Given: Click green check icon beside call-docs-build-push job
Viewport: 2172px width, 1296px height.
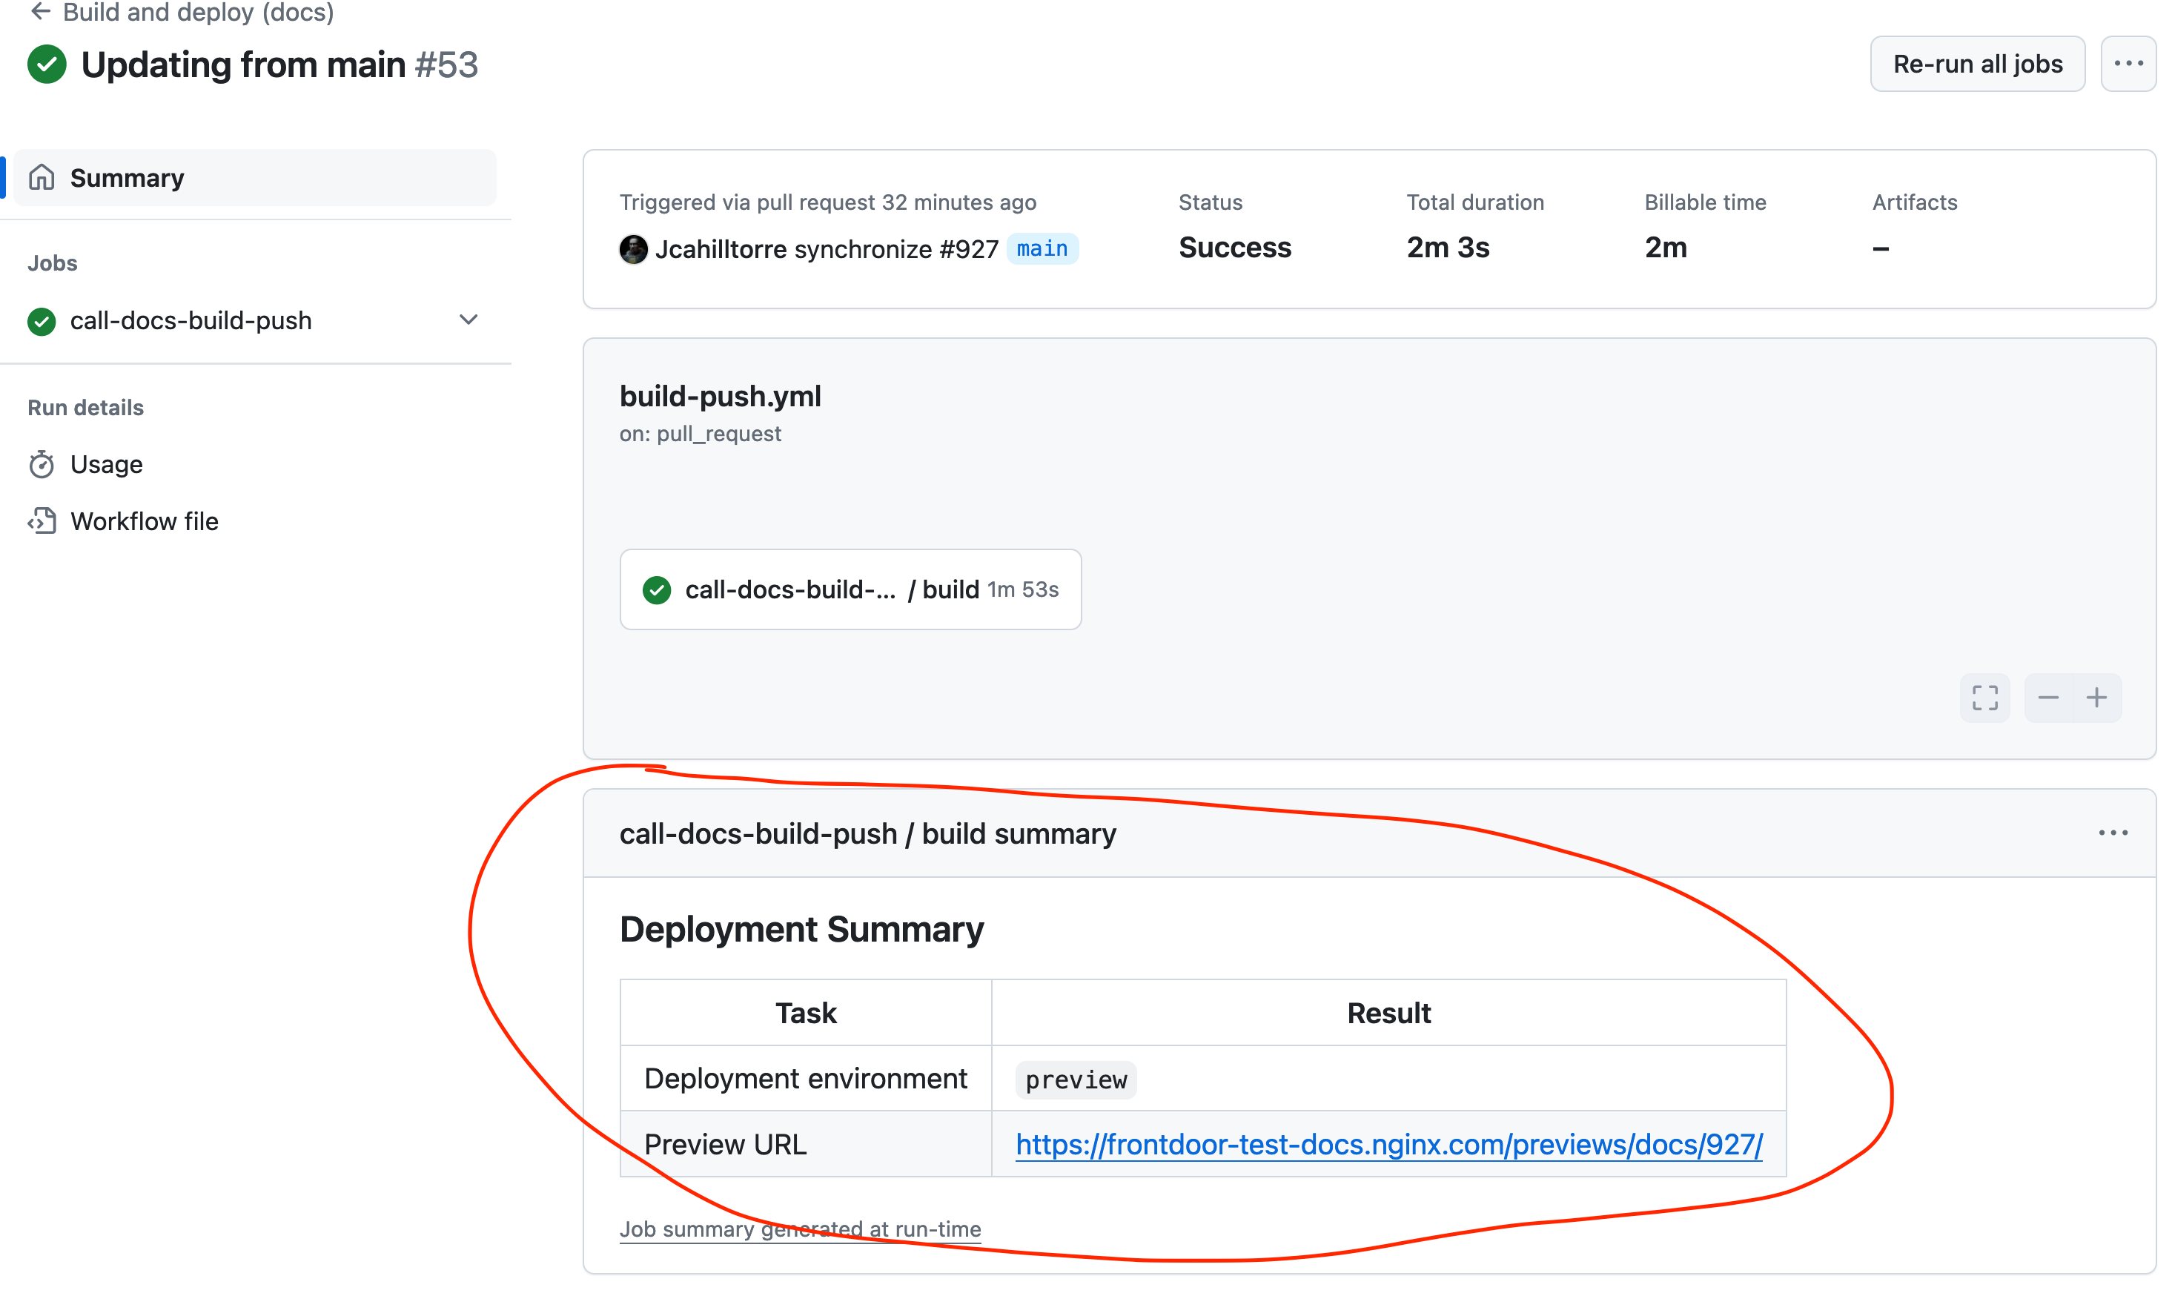Looking at the screenshot, I should 42,321.
